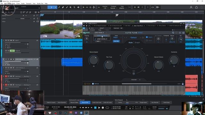This screenshot has height=115, width=205.
Task: Open the Default preset dropdown in Auto-Tune
Action: 134,38
